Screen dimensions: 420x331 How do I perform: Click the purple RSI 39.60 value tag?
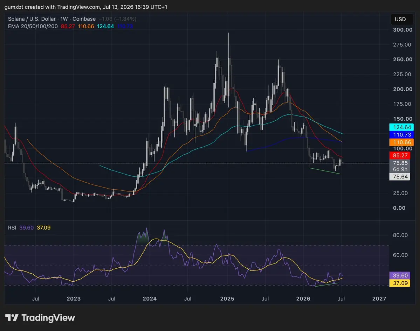coord(399,275)
